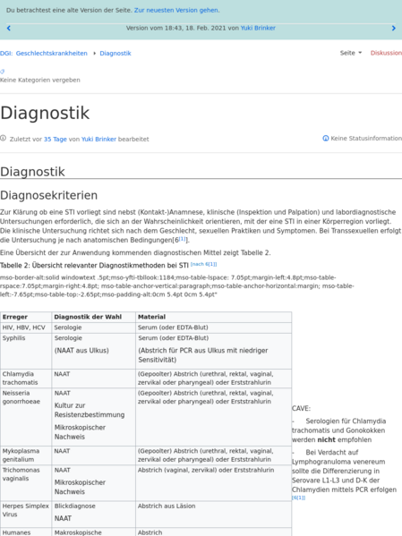Click status icon beside Keine Statusinformation
The height and width of the screenshot is (536, 402).
pyautogui.click(x=326, y=139)
